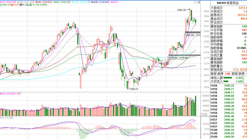Click the MACD indicator label

coord(6,118)
